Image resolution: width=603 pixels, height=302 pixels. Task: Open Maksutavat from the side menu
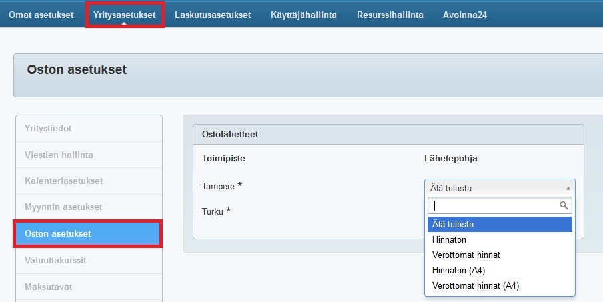48,287
